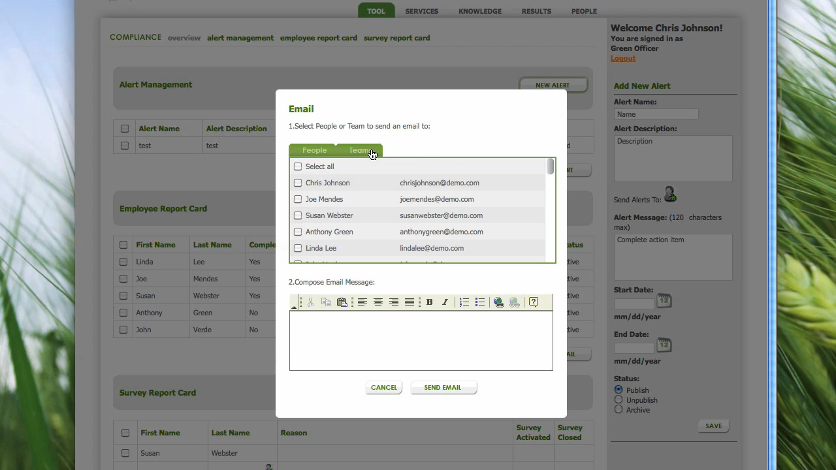
Task: Click the NEW ALERT button
Action: pyautogui.click(x=553, y=85)
